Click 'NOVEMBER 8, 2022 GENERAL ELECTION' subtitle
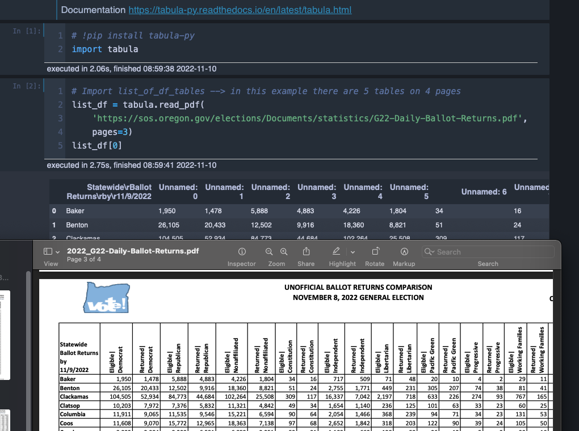The height and width of the screenshot is (431, 579). pos(358,298)
